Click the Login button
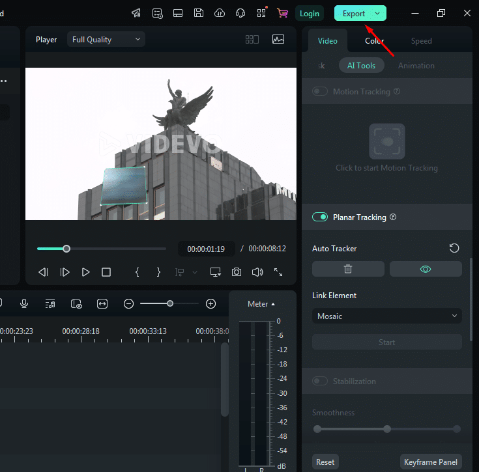This screenshot has width=479, height=472. pos(309,14)
